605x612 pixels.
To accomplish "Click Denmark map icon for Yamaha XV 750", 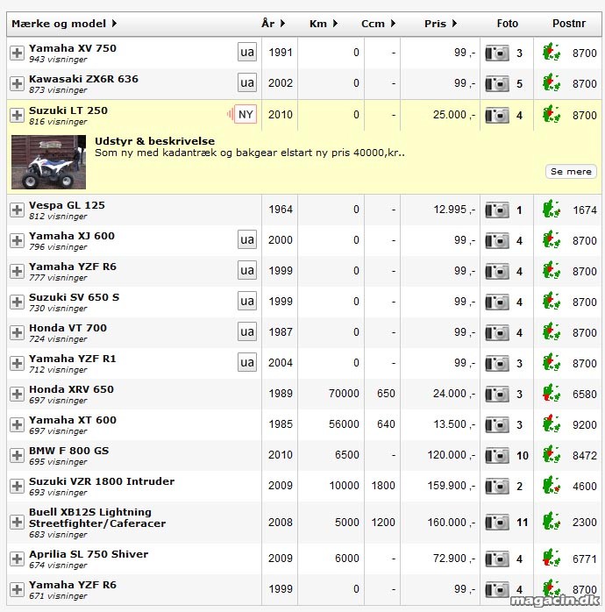I will (552, 53).
